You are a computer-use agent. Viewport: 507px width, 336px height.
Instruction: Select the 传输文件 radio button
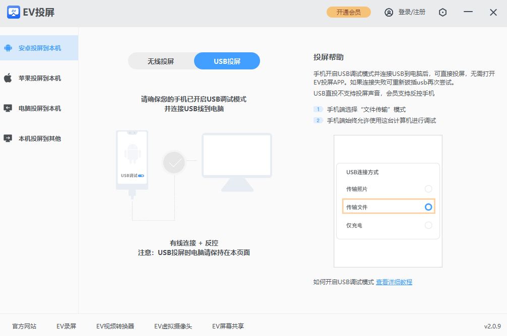428,207
